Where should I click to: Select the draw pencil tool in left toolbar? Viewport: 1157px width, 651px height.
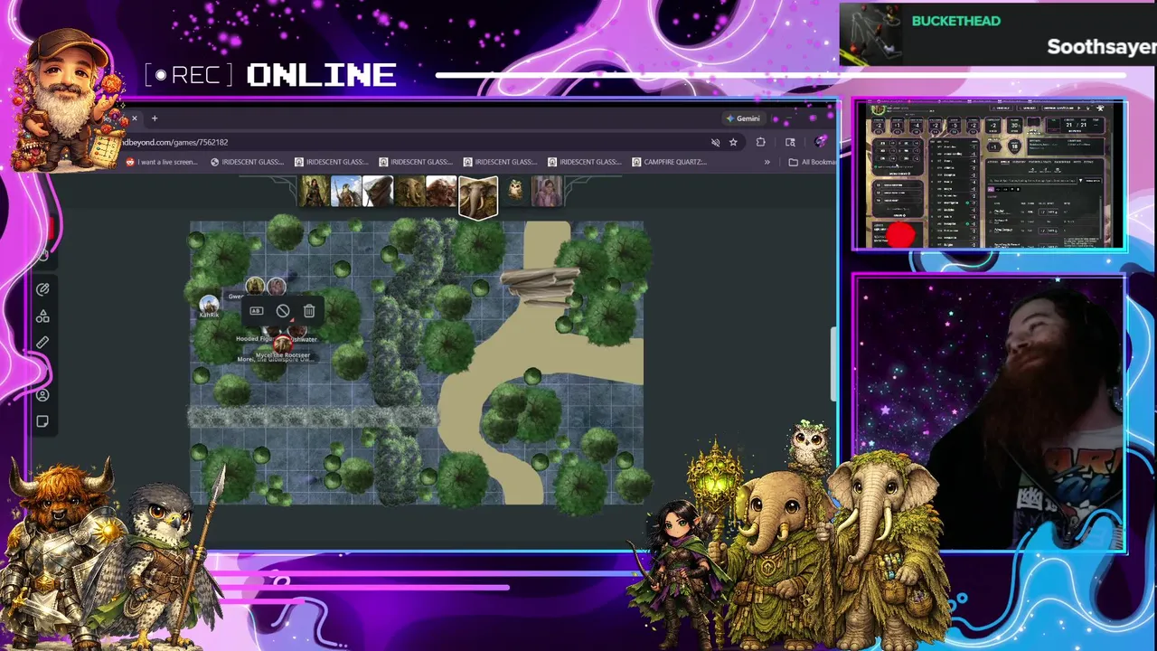click(42, 289)
